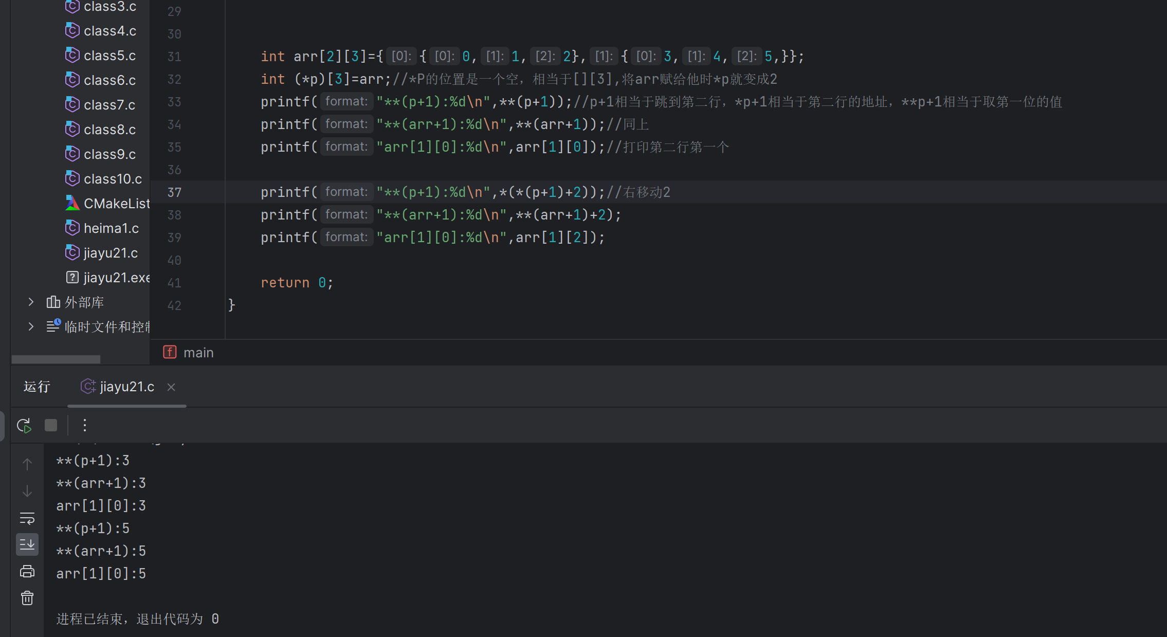Click line number 37 in gutter
This screenshot has width=1167, height=637.
coord(174,192)
